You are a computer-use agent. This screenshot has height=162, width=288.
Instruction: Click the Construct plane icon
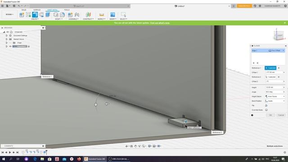pos(88,15)
